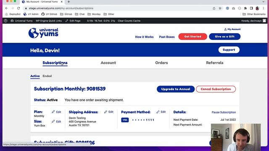Open Universal Yums admin bar menu
The image size is (269, 151).
[x=21, y=21]
